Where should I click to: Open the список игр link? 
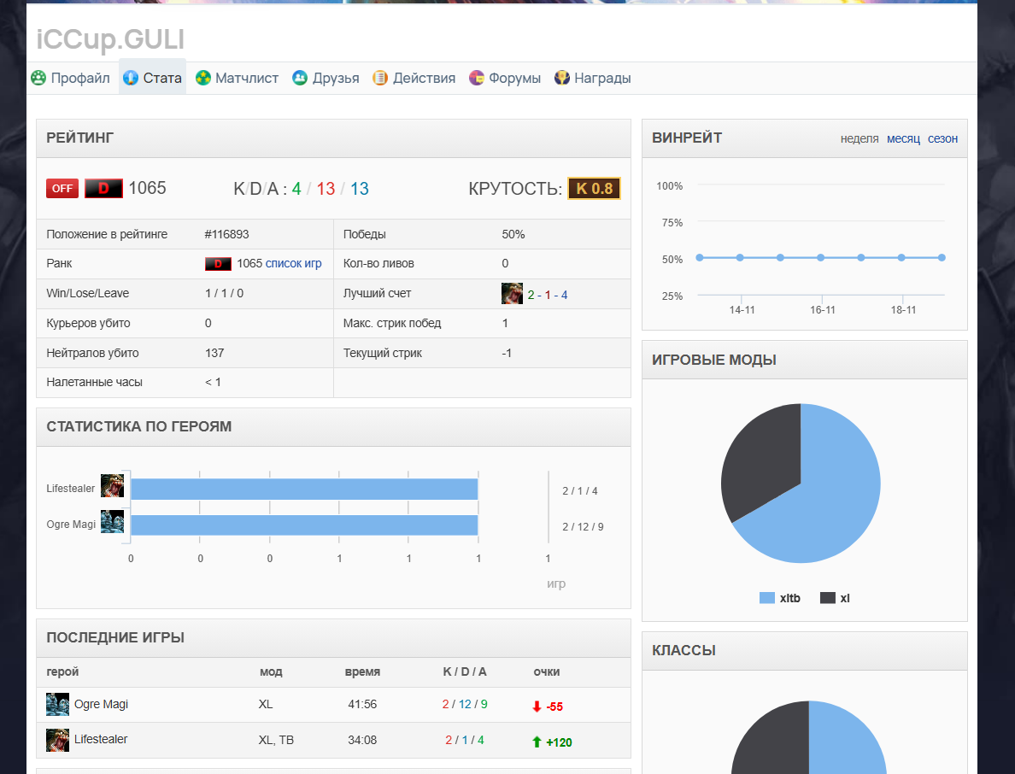coord(293,263)
